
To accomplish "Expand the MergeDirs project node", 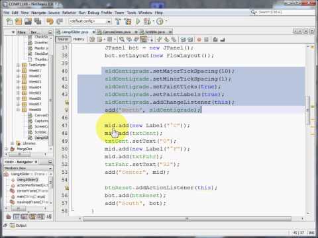I will pos(6,149).
